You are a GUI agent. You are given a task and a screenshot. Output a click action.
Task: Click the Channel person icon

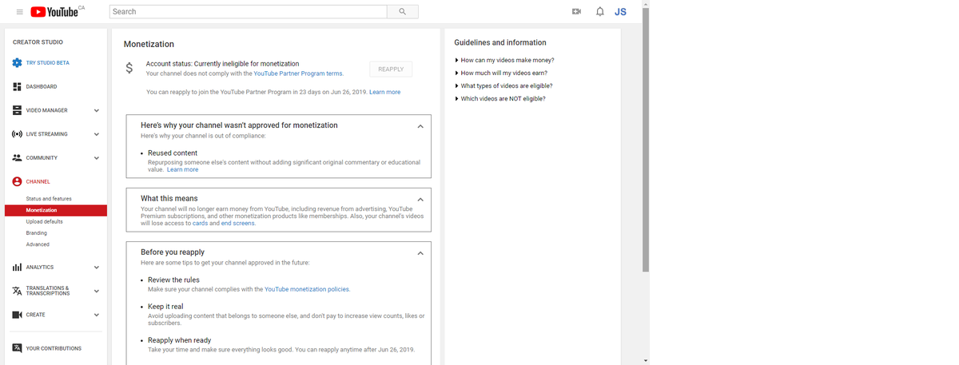point(17,181)
